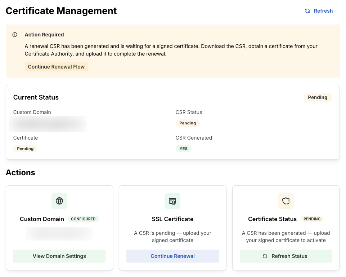The width and height of the screenshot is (346, 277).
Task: Click the SSL Certificate card title
Action: [x=172, y=219]
